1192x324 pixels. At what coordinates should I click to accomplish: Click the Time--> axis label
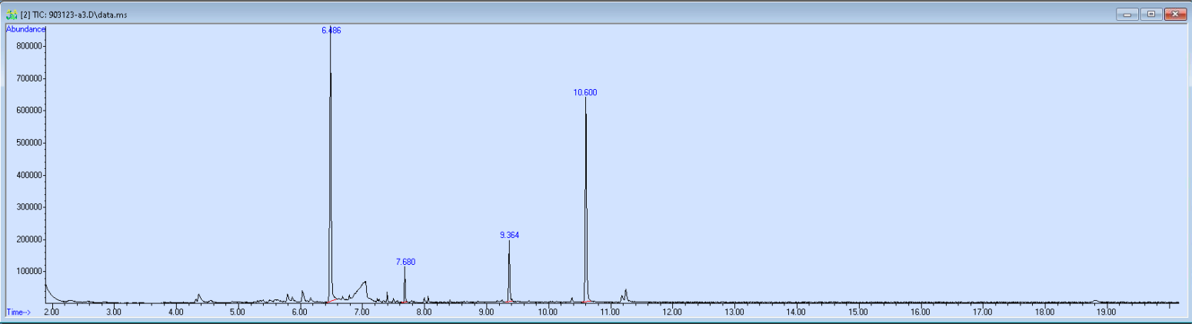[18, 312]
